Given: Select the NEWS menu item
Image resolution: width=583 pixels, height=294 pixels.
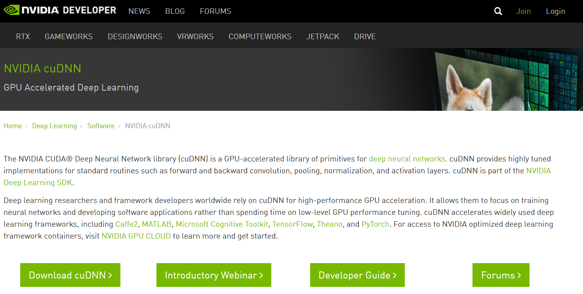Looking at the screenshot, I should click(139, 11).
